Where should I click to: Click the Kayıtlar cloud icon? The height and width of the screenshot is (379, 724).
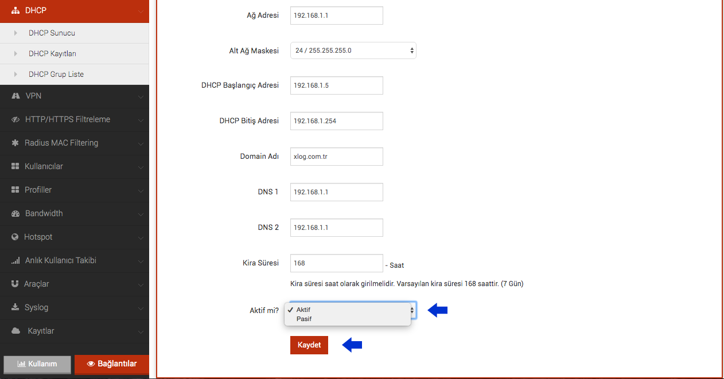pos(16,331)
